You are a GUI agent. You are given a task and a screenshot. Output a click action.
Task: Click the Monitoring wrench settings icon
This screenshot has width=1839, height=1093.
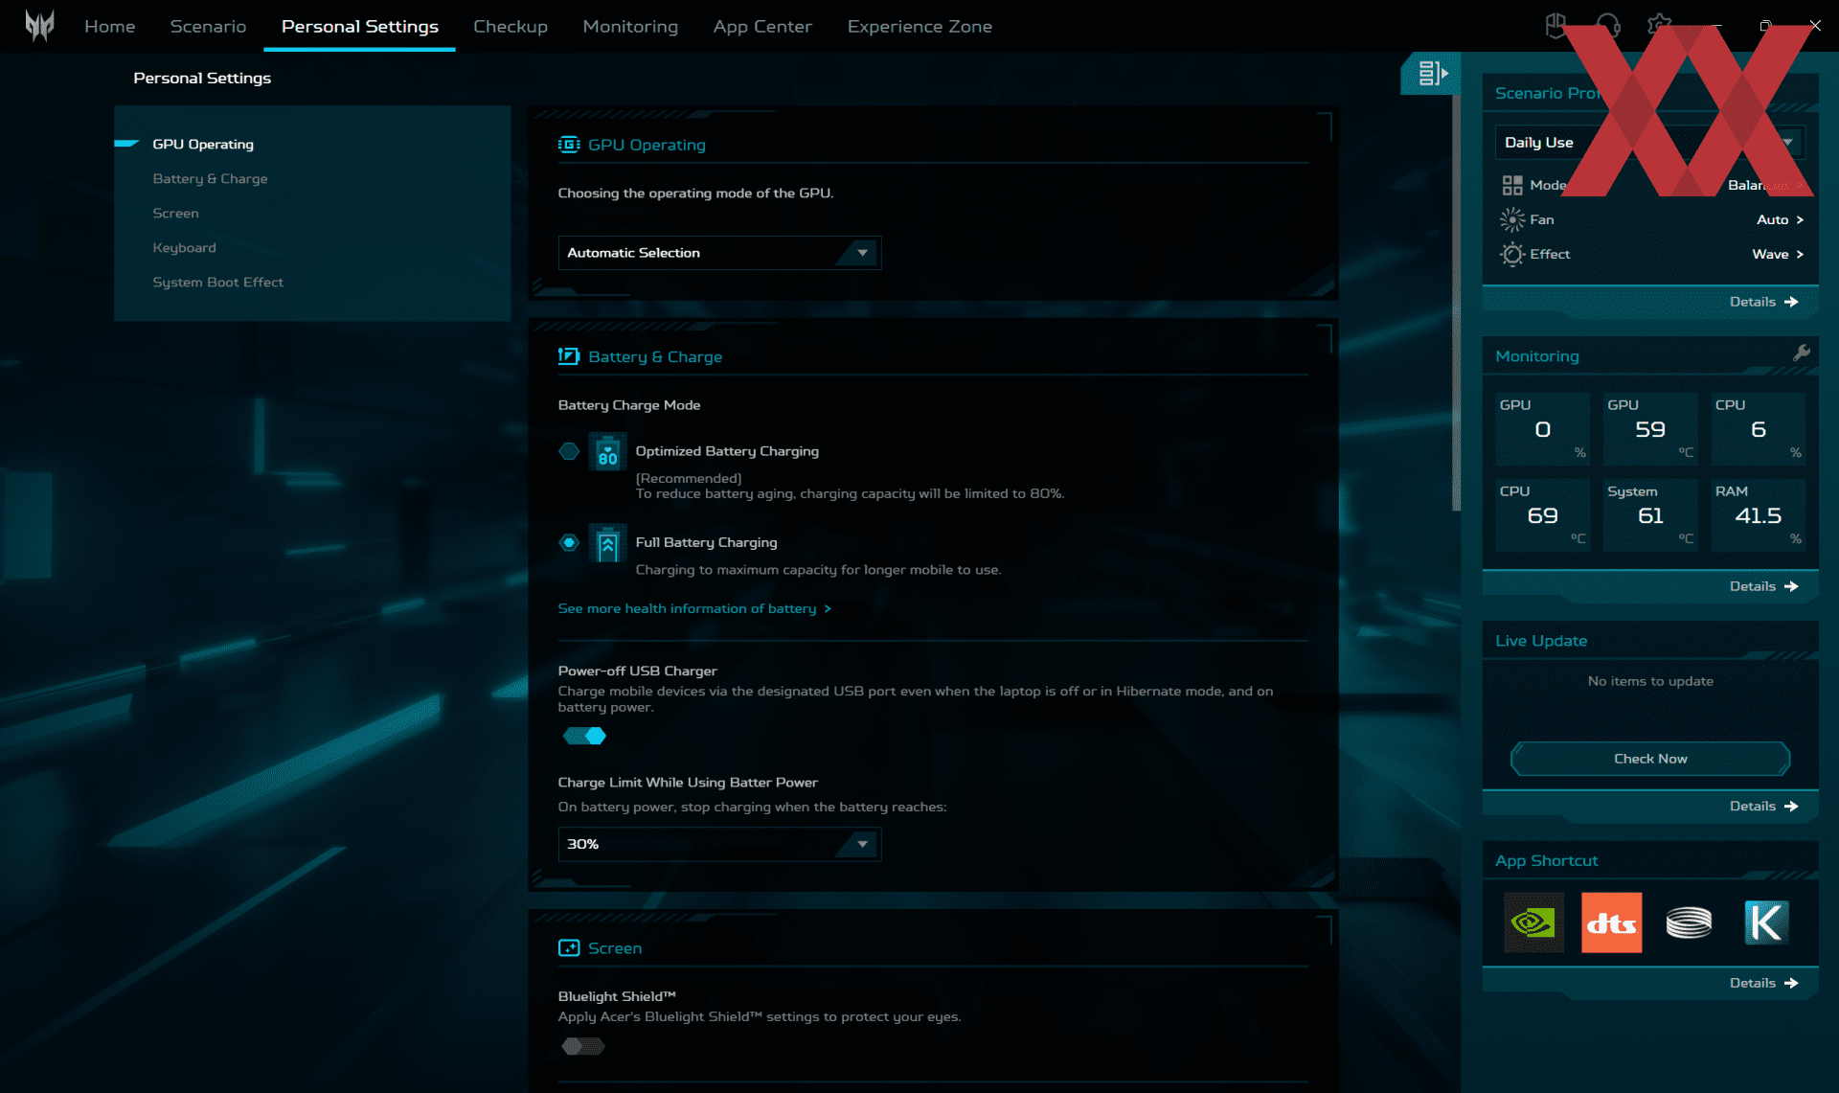pos(1801,353)
